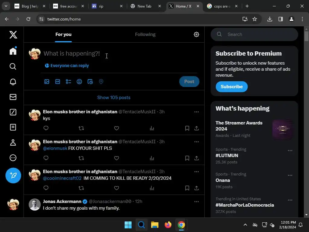The image size is (309, 232).
Task: Share the 'FIX OYOUR' post
Action: [x=196, y=158]
